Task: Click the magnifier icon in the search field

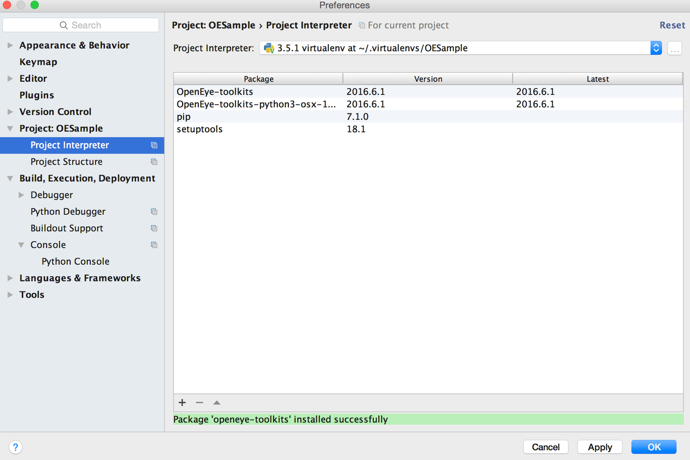Action: pos(63,25)
